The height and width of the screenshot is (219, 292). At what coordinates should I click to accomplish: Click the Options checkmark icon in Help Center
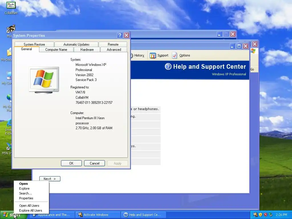(175, 56)
